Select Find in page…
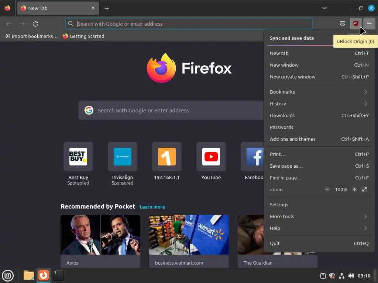 319,178
